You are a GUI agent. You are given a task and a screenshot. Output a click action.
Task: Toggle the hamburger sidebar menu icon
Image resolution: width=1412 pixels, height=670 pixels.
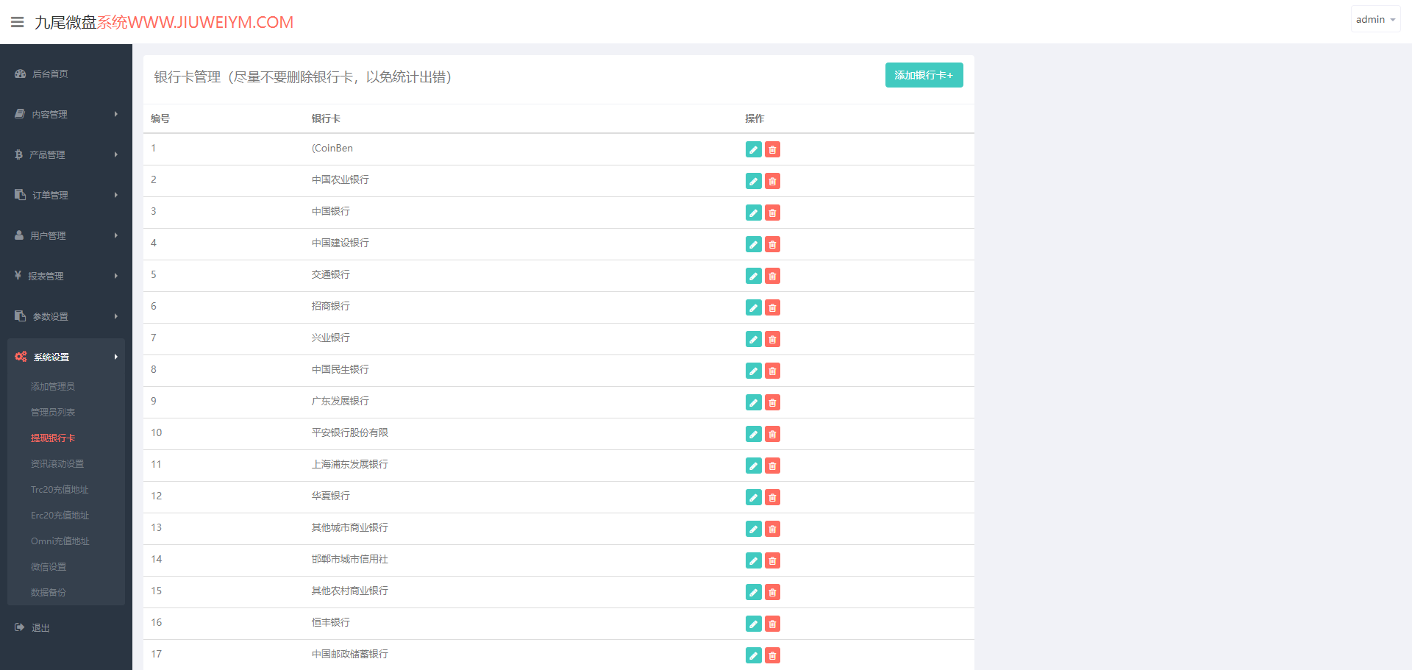coord(18,22)
